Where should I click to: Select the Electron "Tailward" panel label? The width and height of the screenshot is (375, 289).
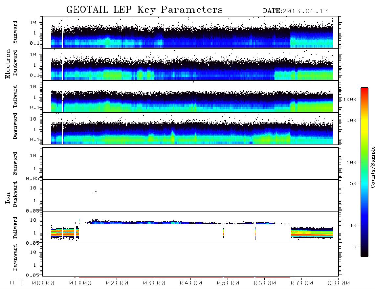[15, 96]
